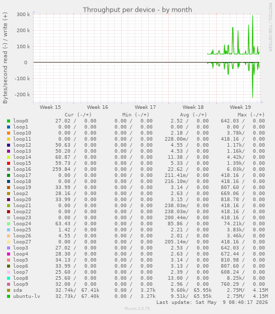Click the Week 17 axis label
The width and height of the screenshot is (275, 314).
(x=145, y=107)
